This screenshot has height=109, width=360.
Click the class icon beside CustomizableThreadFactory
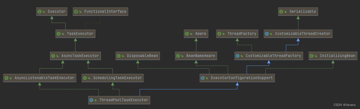tap(238, 56)
